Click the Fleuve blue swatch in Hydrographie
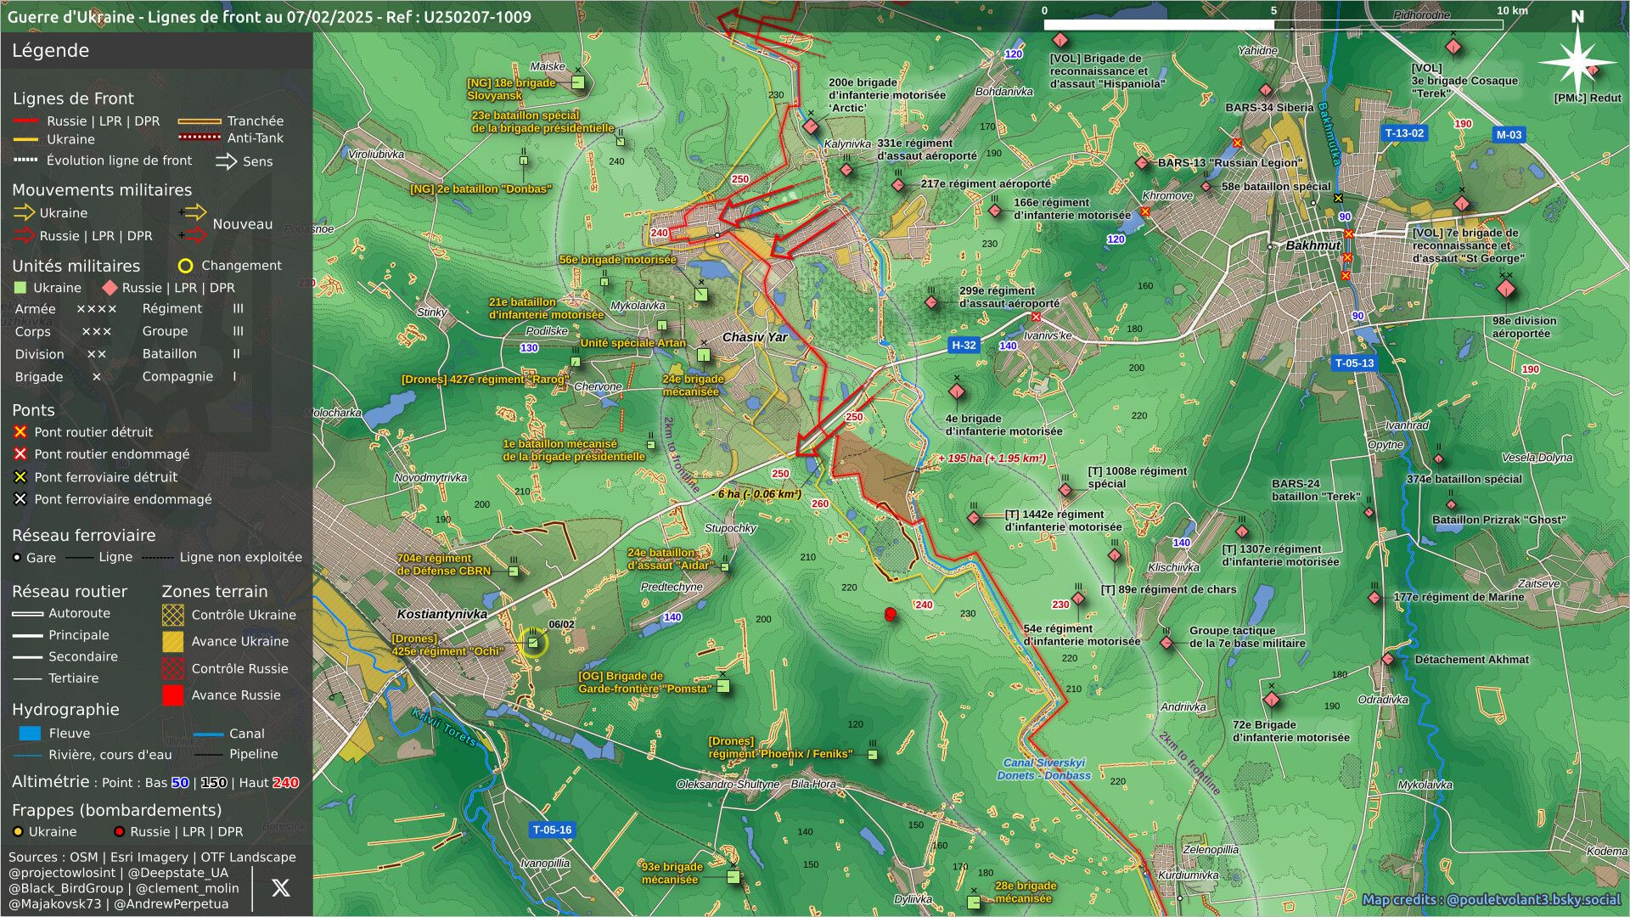1630x917 pixels. click(x=30, y=733)
